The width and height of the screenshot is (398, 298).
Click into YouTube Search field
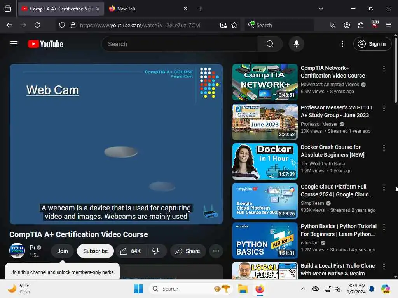pyautogui.click(x=180, y=44)
